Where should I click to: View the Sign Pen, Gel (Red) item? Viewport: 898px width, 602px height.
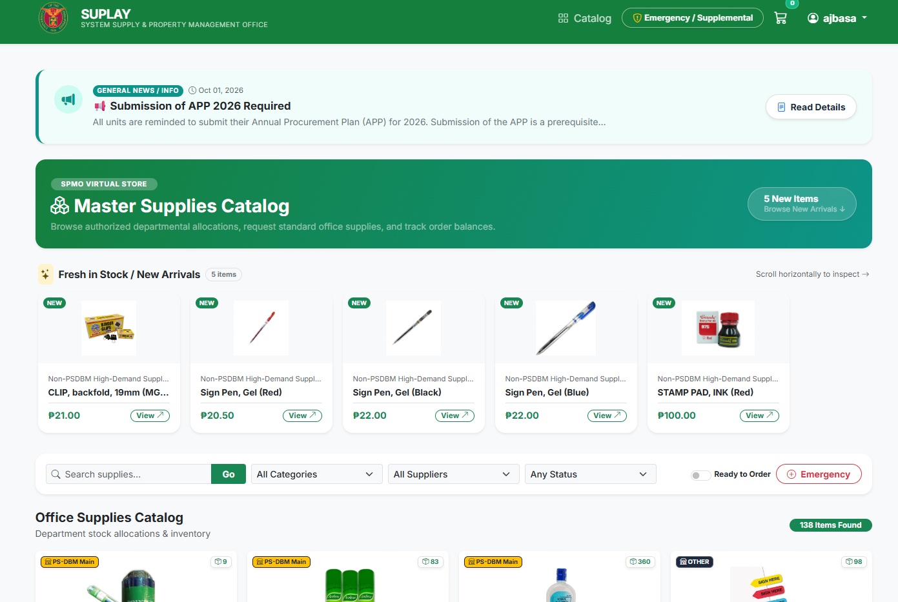click(302, 416)
